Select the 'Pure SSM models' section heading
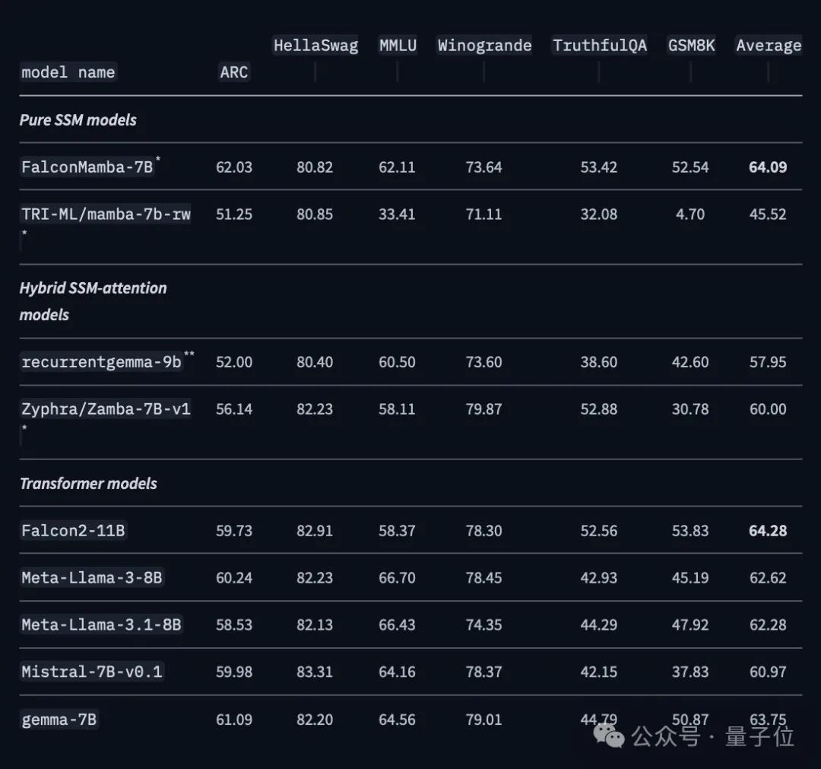Image resolution: width=821 pixels, height=769 pixels. (x=78, y=120)
